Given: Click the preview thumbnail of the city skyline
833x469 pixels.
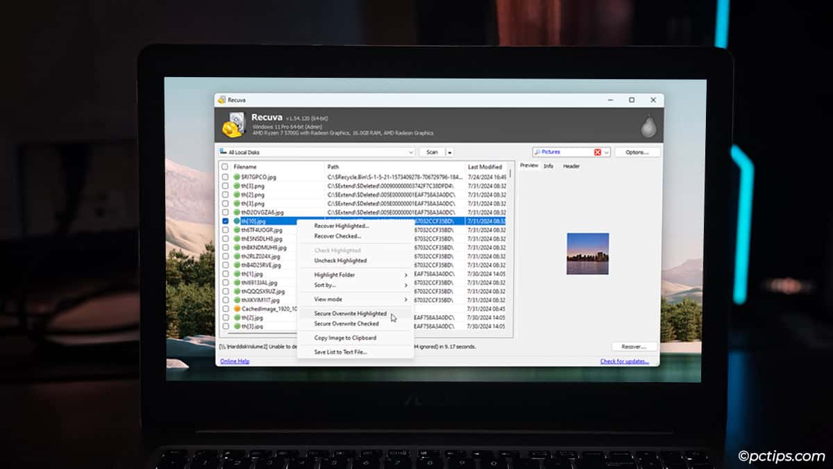Looking at the screenshot, I should [x=587, y=254].
